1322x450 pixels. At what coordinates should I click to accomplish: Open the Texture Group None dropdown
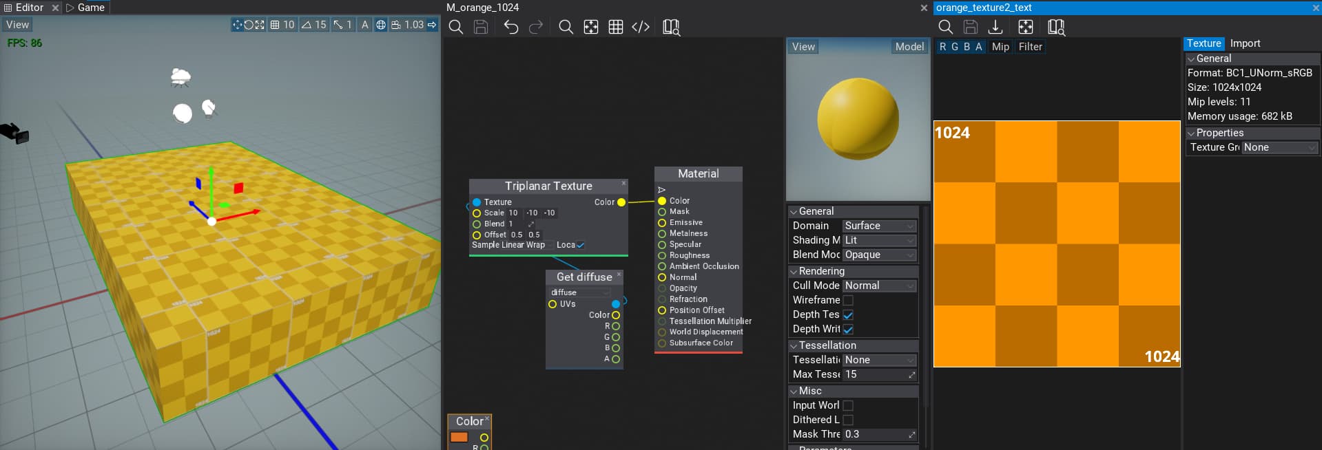(x=1279, y=147)
